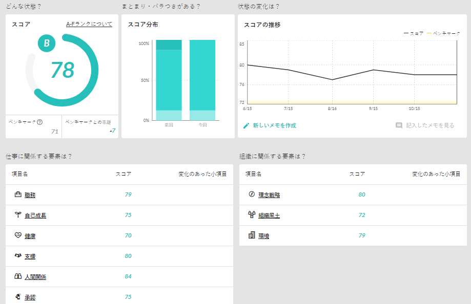The width and height of the screenshot is (471, 304).
Task: Click the briefcase icon next to 職務
Action: click(x=17, y=194)
